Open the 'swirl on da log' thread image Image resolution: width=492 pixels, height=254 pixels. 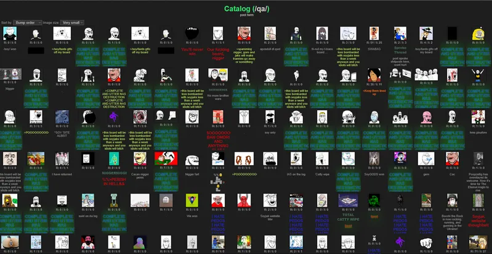[88, 200]
